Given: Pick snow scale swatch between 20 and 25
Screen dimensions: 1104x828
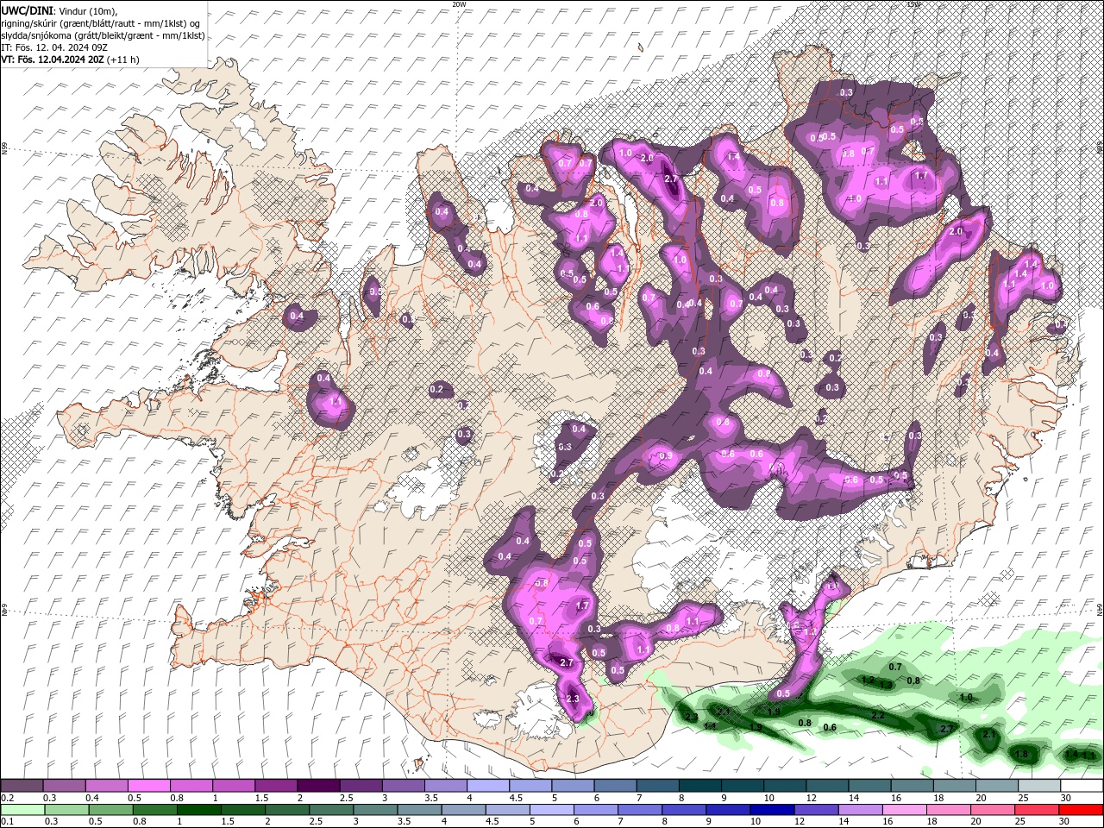Looking at the screenshot, I should click(x=995, y=786).
